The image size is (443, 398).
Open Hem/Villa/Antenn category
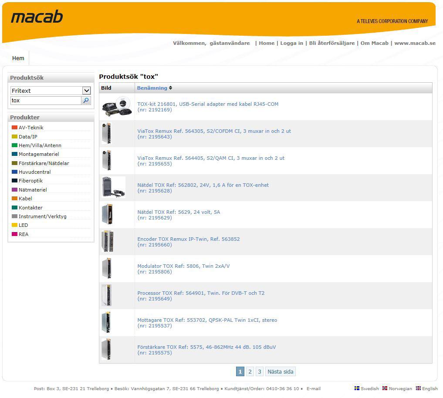pyautogui.click(x=40, y=145)
